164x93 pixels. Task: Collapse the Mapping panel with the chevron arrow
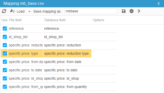pyautogui.click(x=159, y=4)
